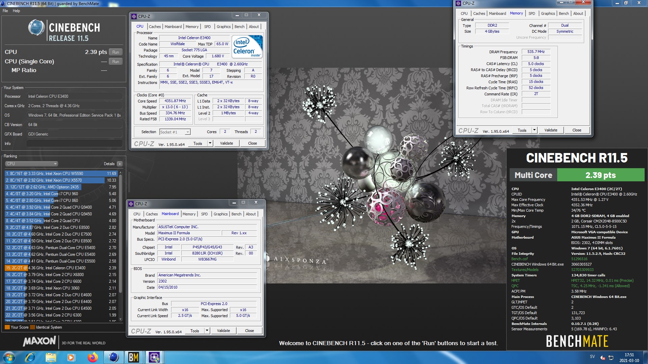The height and width of the screenshot is (364, 648).
Task: Switch to Caches tab in CPU-Z CPU window
Action: (x=155, y=27)
